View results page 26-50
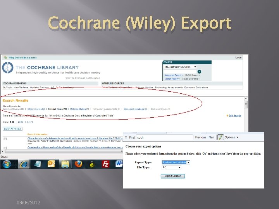 pos(21,122)
